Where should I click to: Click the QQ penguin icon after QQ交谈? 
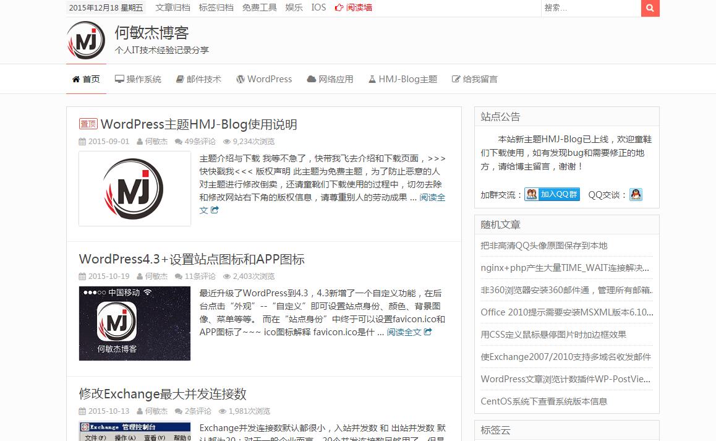[636, 194]
